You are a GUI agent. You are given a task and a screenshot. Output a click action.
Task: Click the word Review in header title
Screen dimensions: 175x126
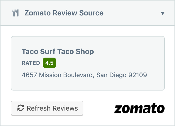65,13
